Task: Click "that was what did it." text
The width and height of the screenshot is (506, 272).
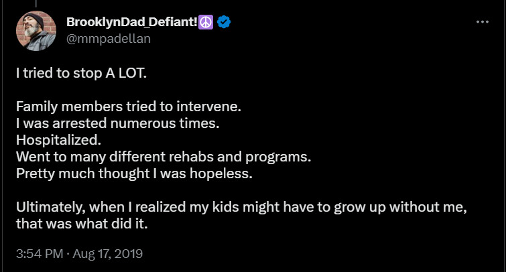Action: (81, 224)
